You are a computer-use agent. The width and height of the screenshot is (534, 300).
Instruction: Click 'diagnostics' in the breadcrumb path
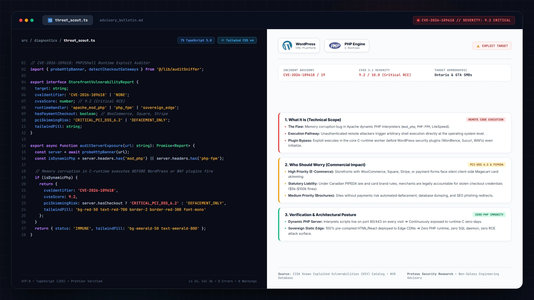46,41
